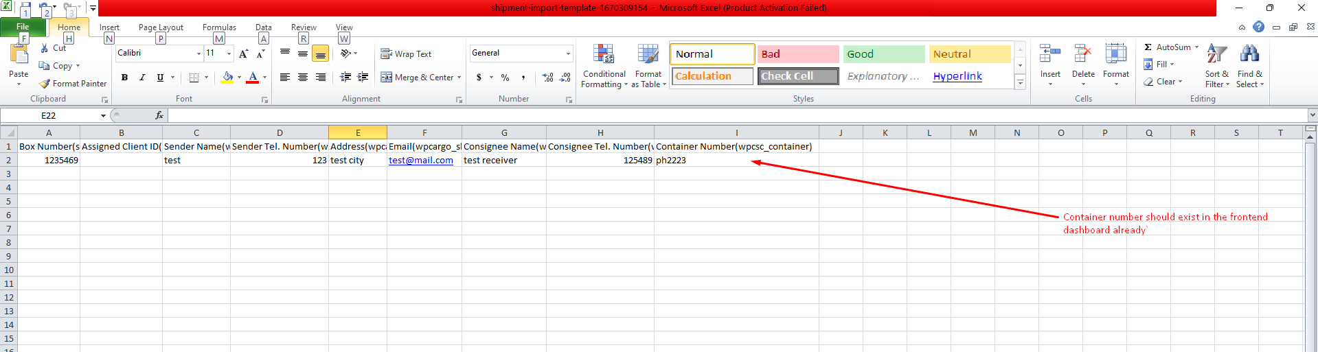Toggle Italic formatting
Image resolution: width=1318 pixels, height=352 pixels.
[x=142, y=78]
